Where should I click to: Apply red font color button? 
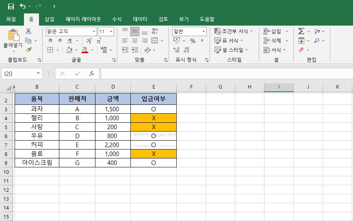[84, 50]
